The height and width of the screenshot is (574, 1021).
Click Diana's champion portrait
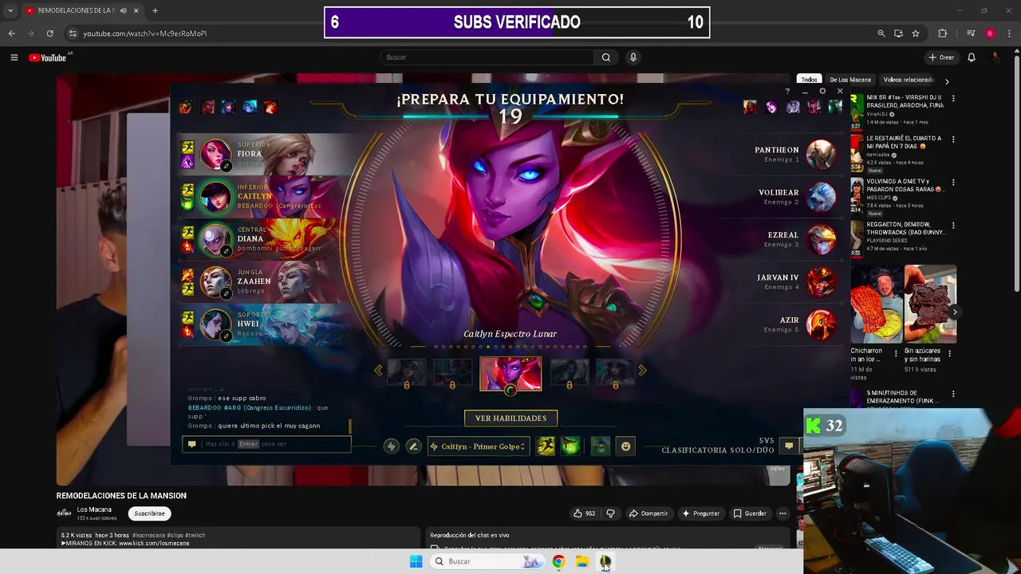(215, 239)
